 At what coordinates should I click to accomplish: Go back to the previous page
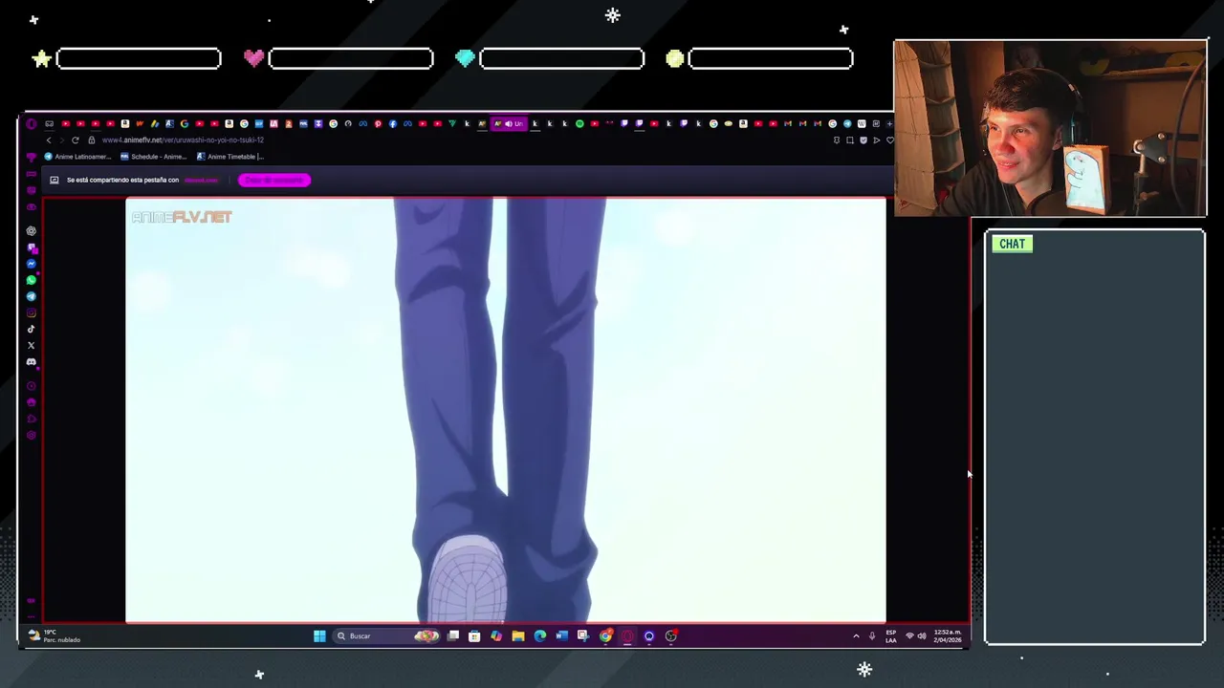pyautogui.click(x=49, y=140)
